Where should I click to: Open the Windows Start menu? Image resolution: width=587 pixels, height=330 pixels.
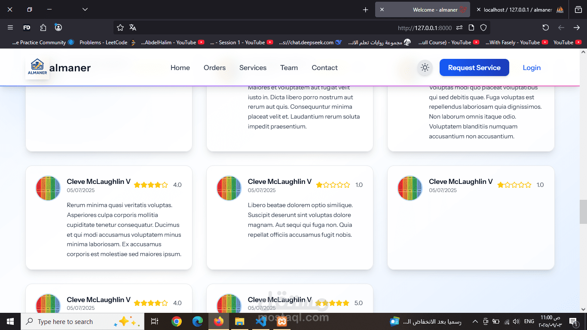point(10,321)
